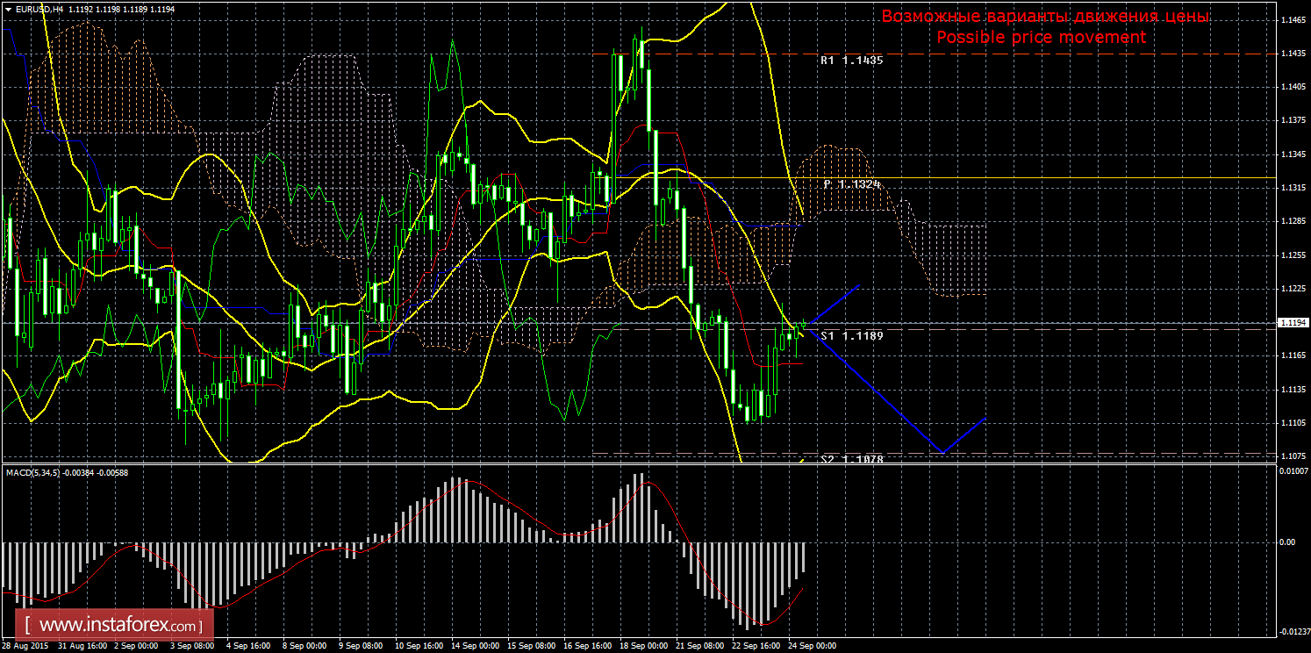Click the R1 1.1435 resistance label
Image resolution: width=1311 pixels, height=653 pixels.
click(851, 61)
